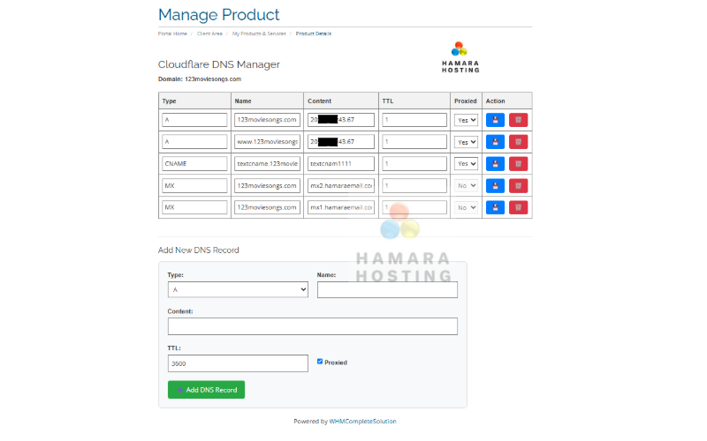Screen dimensions: 707x441
Task: Click Content field textcnam1111
Action: coord(341,164)
